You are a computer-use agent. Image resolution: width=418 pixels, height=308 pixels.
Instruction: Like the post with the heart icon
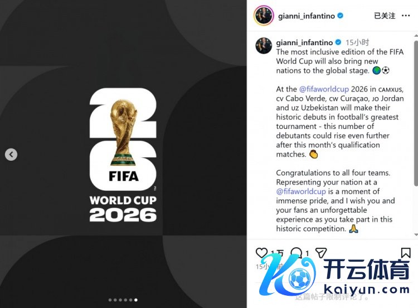pos(261,253)
